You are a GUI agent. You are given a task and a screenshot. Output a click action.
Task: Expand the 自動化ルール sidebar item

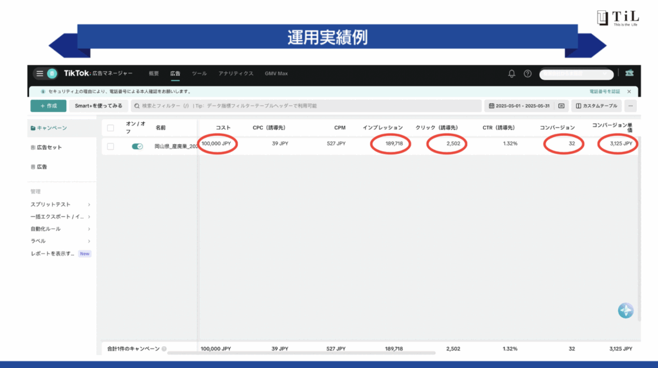pyautogui.click(x=89, y=229)
